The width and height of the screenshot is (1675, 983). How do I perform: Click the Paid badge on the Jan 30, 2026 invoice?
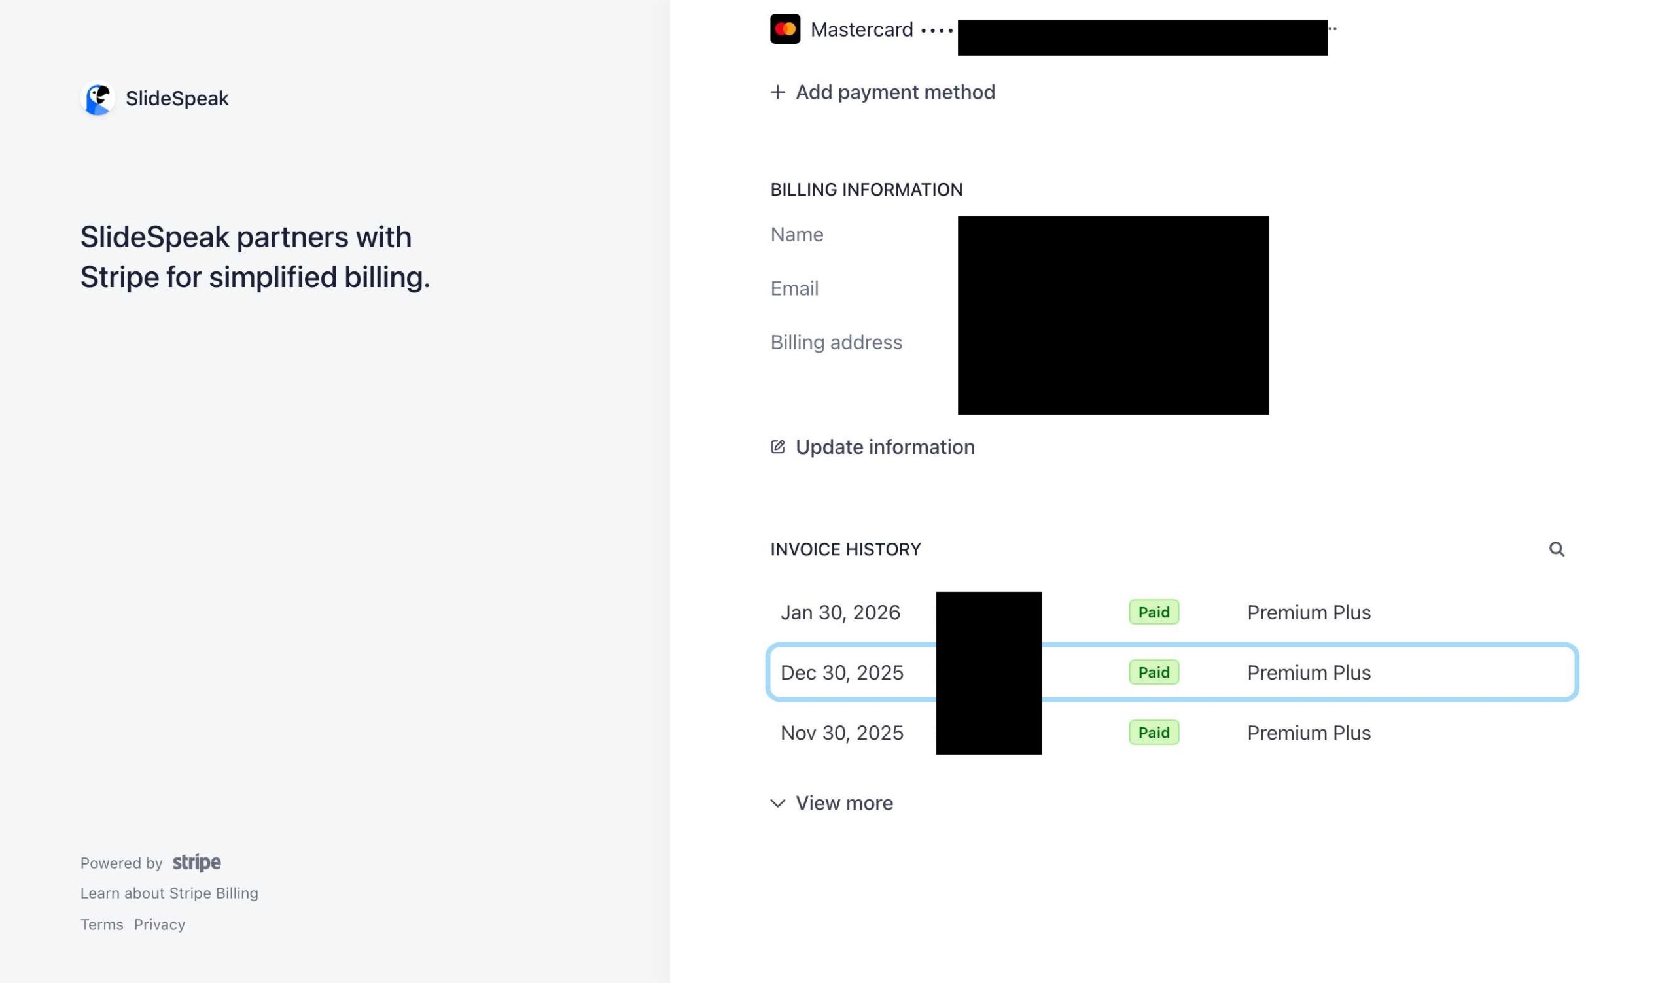pyautogui.click(x=1154, y=612)
